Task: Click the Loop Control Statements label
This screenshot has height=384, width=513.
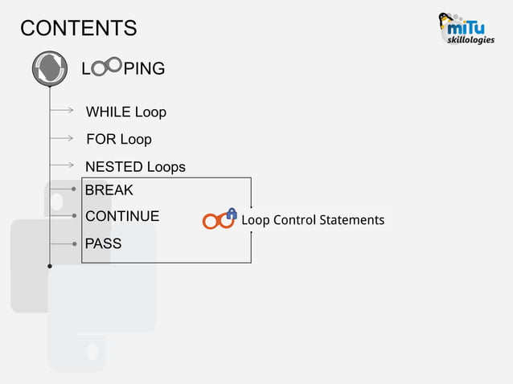Action: pos(313,220)
